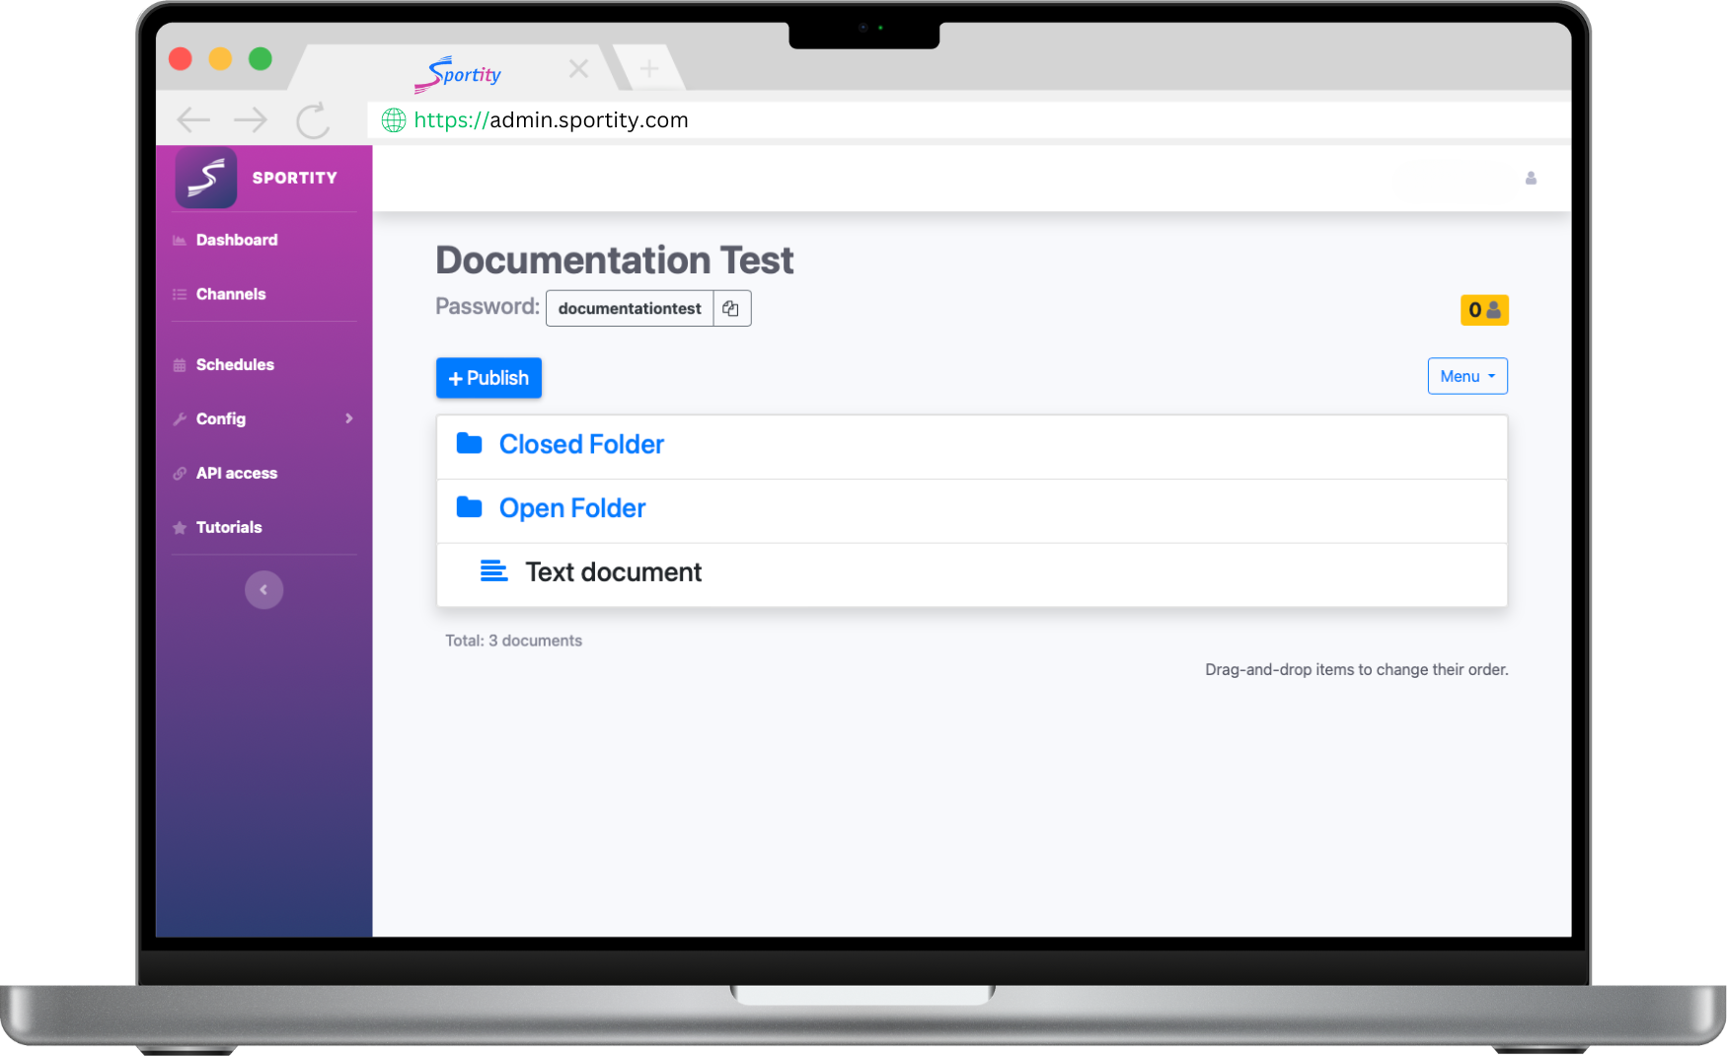This screenshot has height=1056, width=1727.
Task: Open the user account icon top right
Action: point(1531,179)
